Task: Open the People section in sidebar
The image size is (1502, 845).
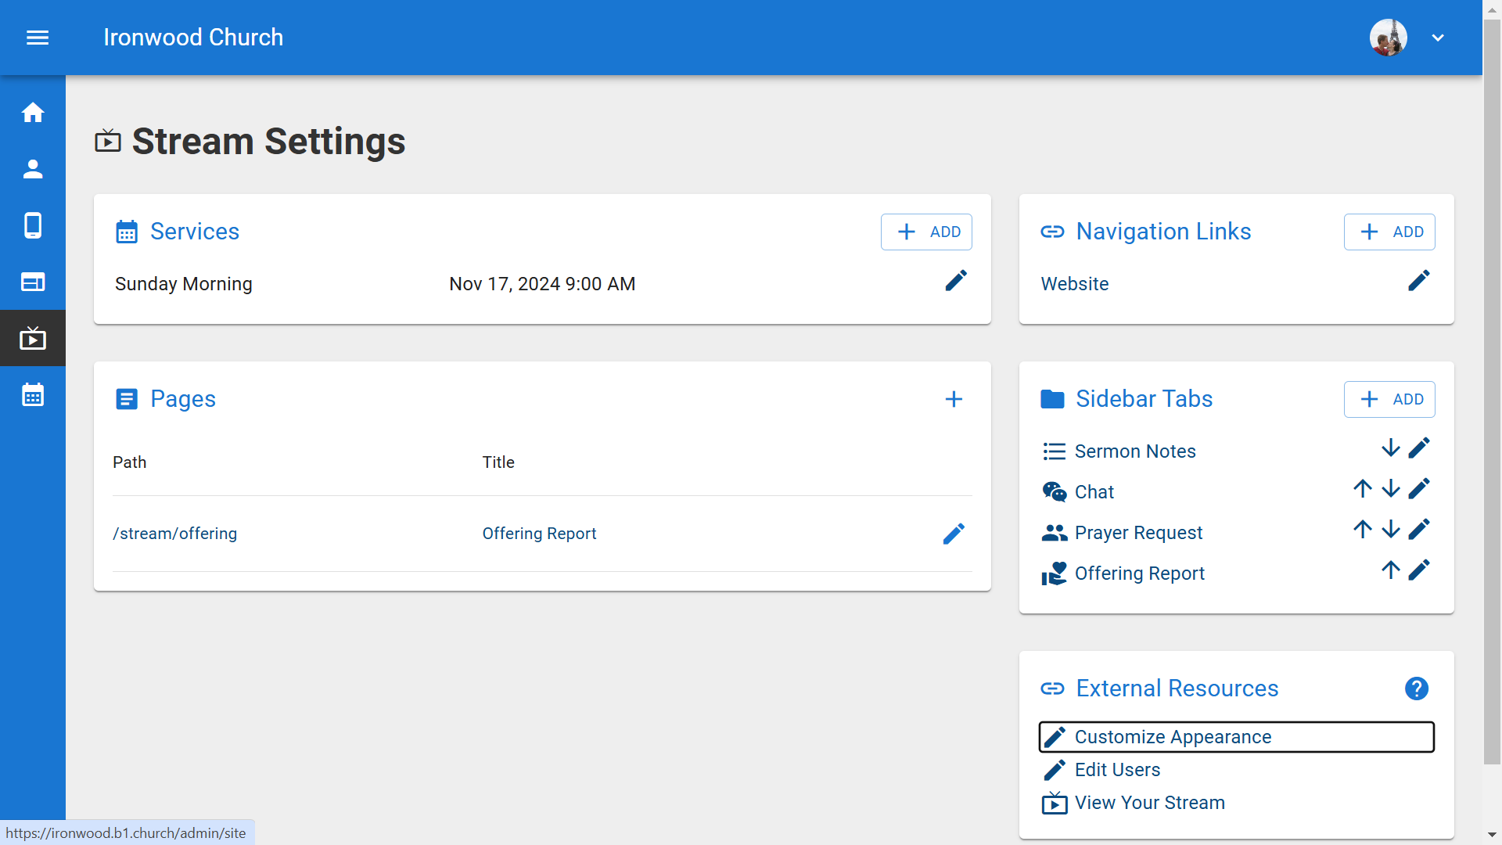Action: coord(33,169)
